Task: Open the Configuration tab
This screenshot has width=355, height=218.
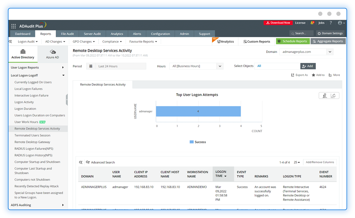Action: (160, 34)
